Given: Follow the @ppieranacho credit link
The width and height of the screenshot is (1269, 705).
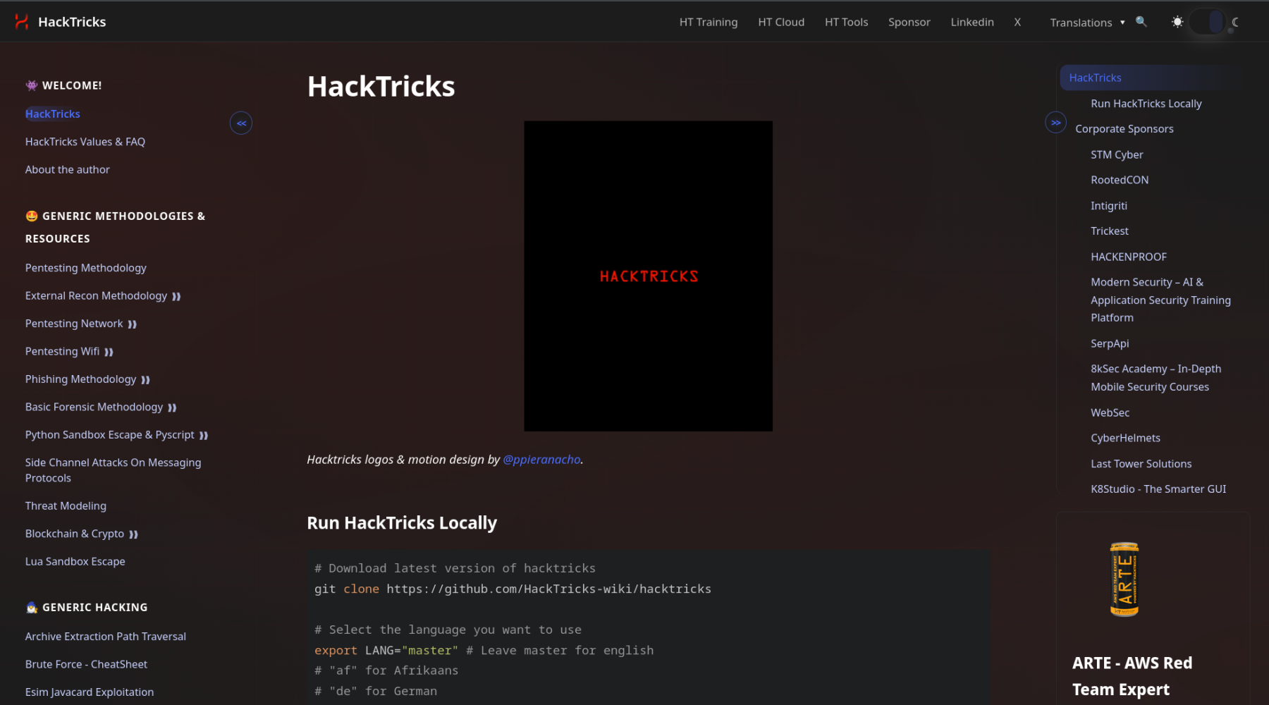Looking at the screenshot, I should (541, 459).
